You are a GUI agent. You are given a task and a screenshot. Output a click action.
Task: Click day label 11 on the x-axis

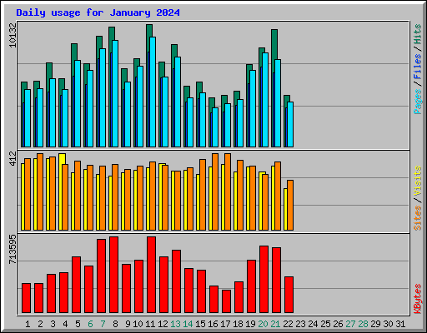click(150, 324)
